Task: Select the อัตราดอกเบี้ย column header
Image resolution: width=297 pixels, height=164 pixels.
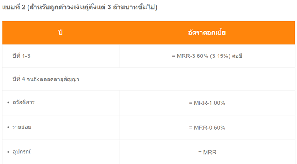Action: point(207,33)
